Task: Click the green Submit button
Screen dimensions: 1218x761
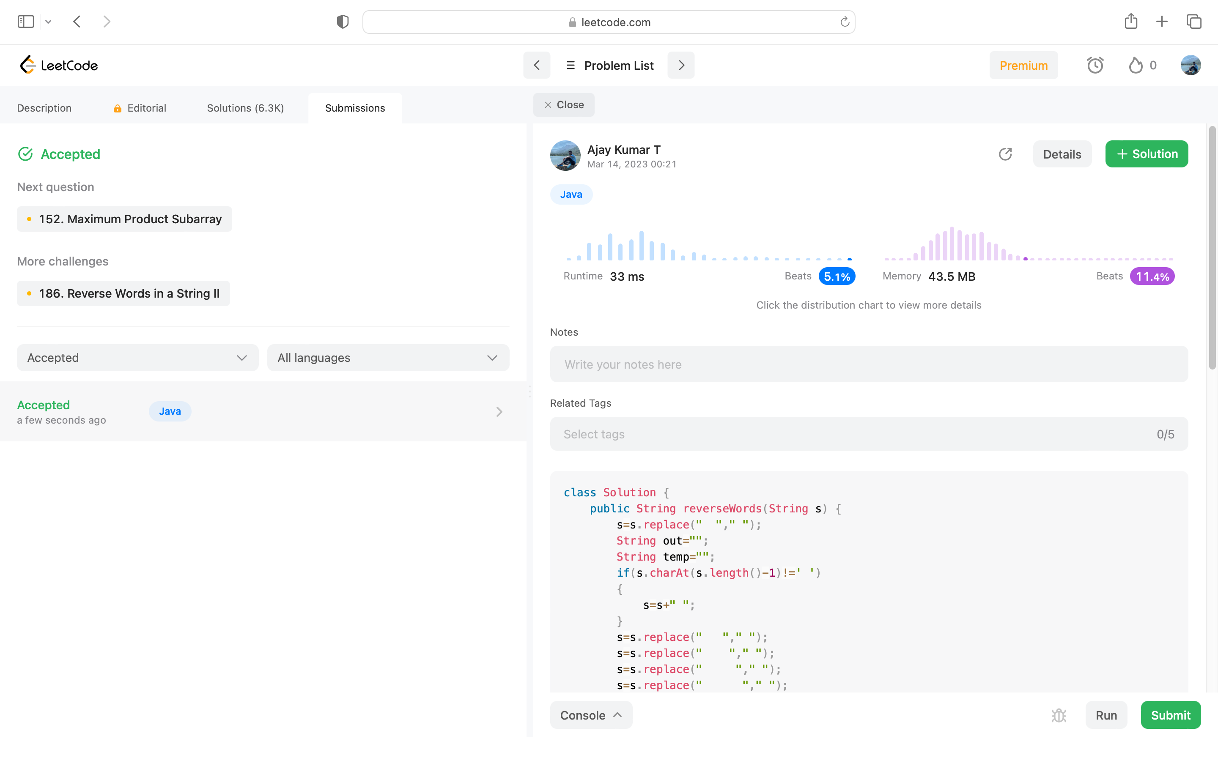Action: click(x=1170, y=715)
